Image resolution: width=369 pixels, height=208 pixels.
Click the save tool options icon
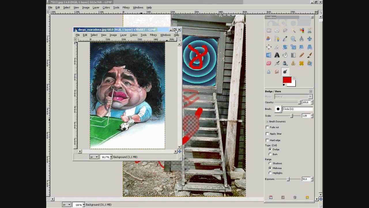tap(271, 198)
